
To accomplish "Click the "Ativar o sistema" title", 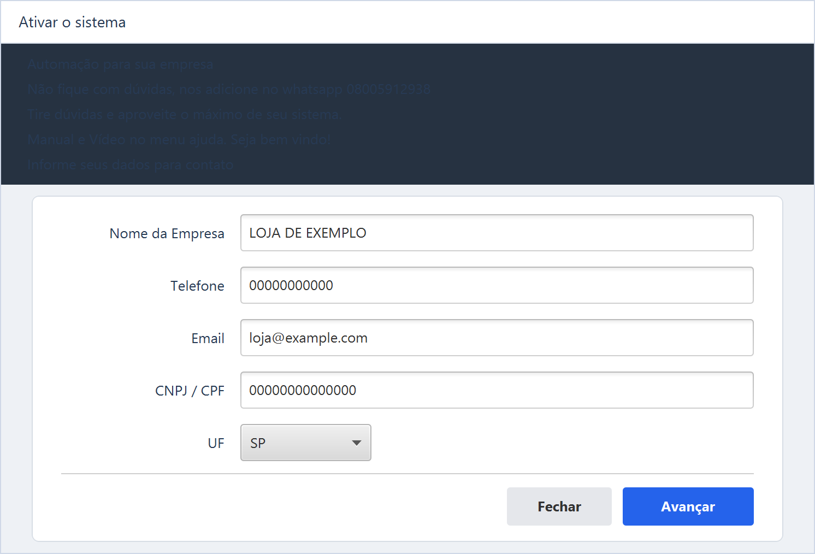I will tap(72, 22).
